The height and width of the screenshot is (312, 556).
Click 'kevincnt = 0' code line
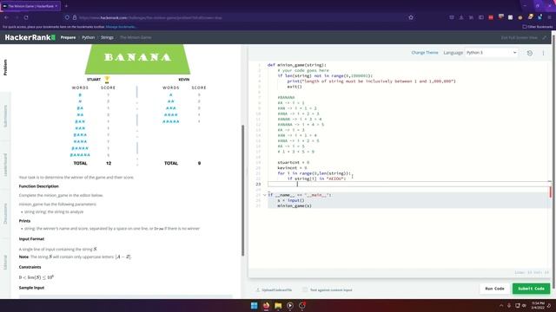click(292, 168)
